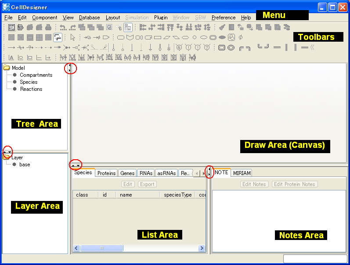Expand toolbar overflow chevron at row end
Image resolution: width=350 pixels, height=265 pixels.
[x=312, y=47]
